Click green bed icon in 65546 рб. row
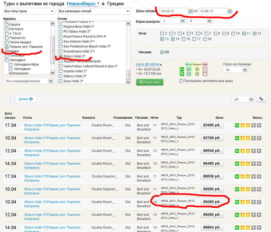This screenshot has height=232, width=271. [237, 151]
